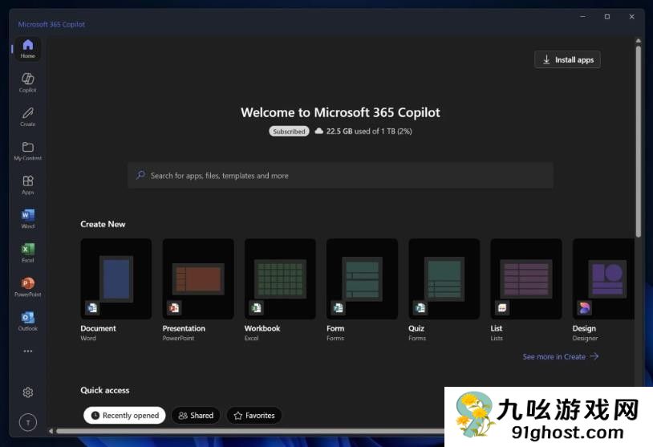Launch PowerPoint from the sidebar
Viewport: 653px width, 447px height.
click(x=28, y=287)
